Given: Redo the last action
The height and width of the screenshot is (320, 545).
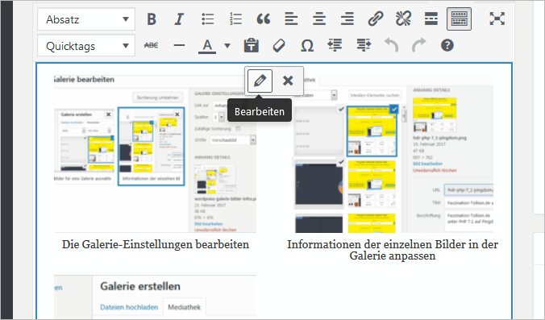Looking at the screenshot, I should coord(419,45).
